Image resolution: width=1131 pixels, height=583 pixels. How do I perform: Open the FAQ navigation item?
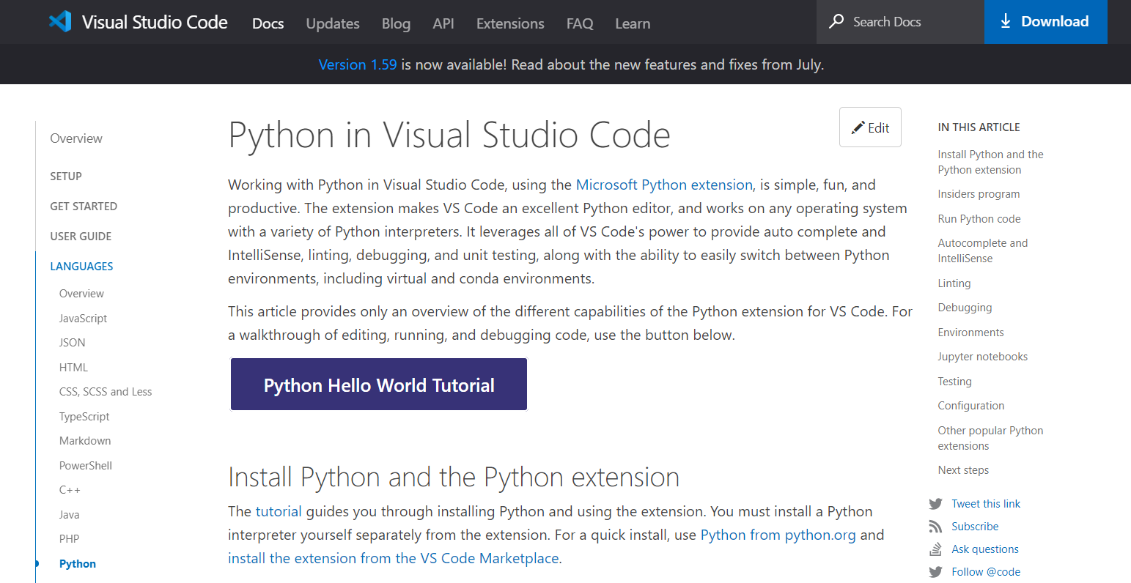tap(580, 23)
